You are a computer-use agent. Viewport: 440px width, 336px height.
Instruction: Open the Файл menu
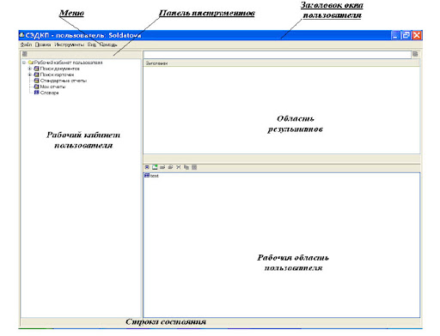[x=26, y=45]
